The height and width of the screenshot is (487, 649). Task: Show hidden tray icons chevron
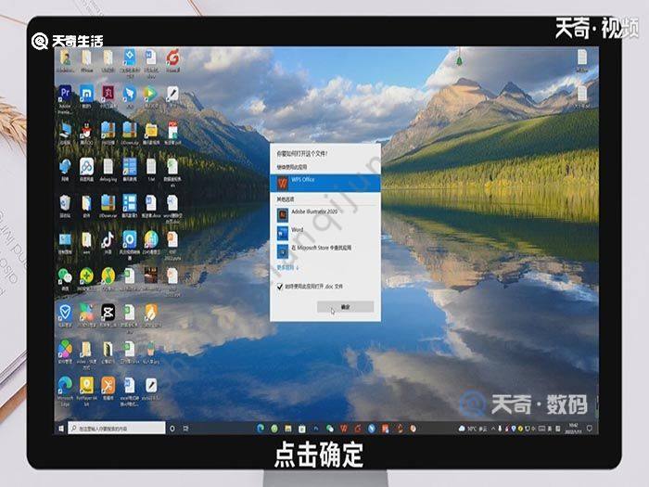point(493,429)
